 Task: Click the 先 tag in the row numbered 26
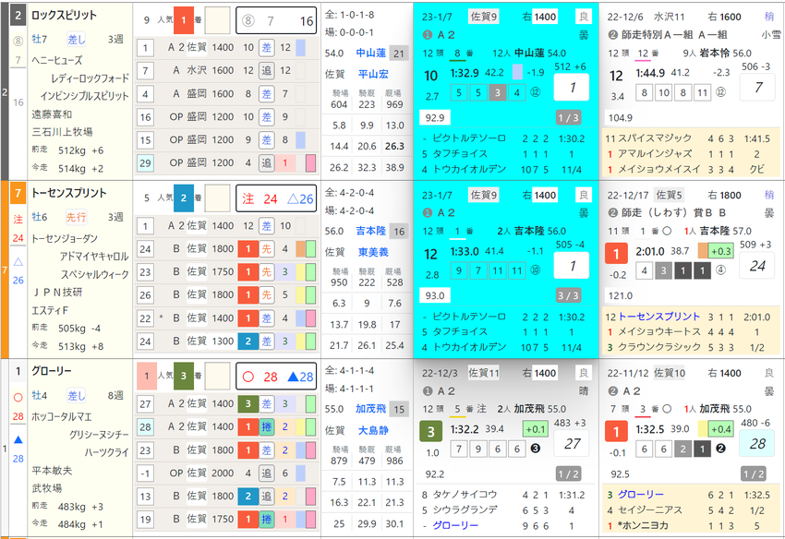tap(266, 294)
